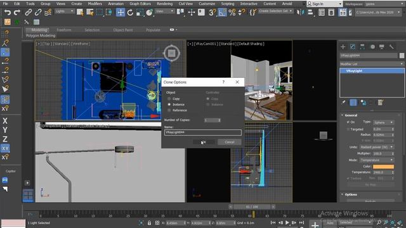Open the Modifiers menu
This screenshot has height=228, width=406.
coord(95,4)
